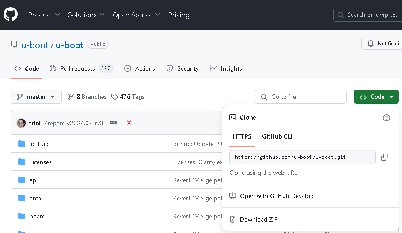The width and height of the screenshot is (402, 233).
Task: Open the Licenses: Clarify commit message
Action: (197, 162)
